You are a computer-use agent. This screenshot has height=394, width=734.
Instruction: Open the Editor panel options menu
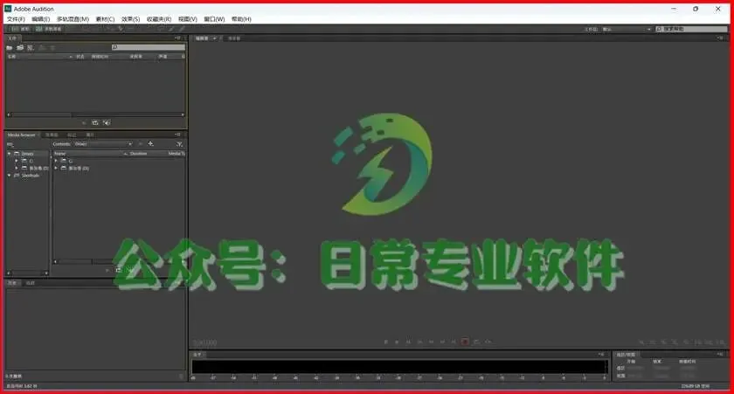click(720, 38)
